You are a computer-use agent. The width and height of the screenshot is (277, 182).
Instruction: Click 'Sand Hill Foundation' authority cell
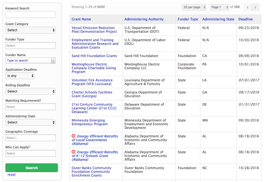[x=141, y=56]
